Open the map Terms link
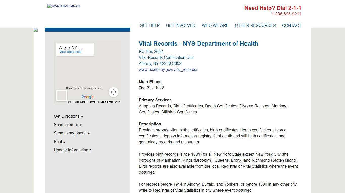 [92, 102]
